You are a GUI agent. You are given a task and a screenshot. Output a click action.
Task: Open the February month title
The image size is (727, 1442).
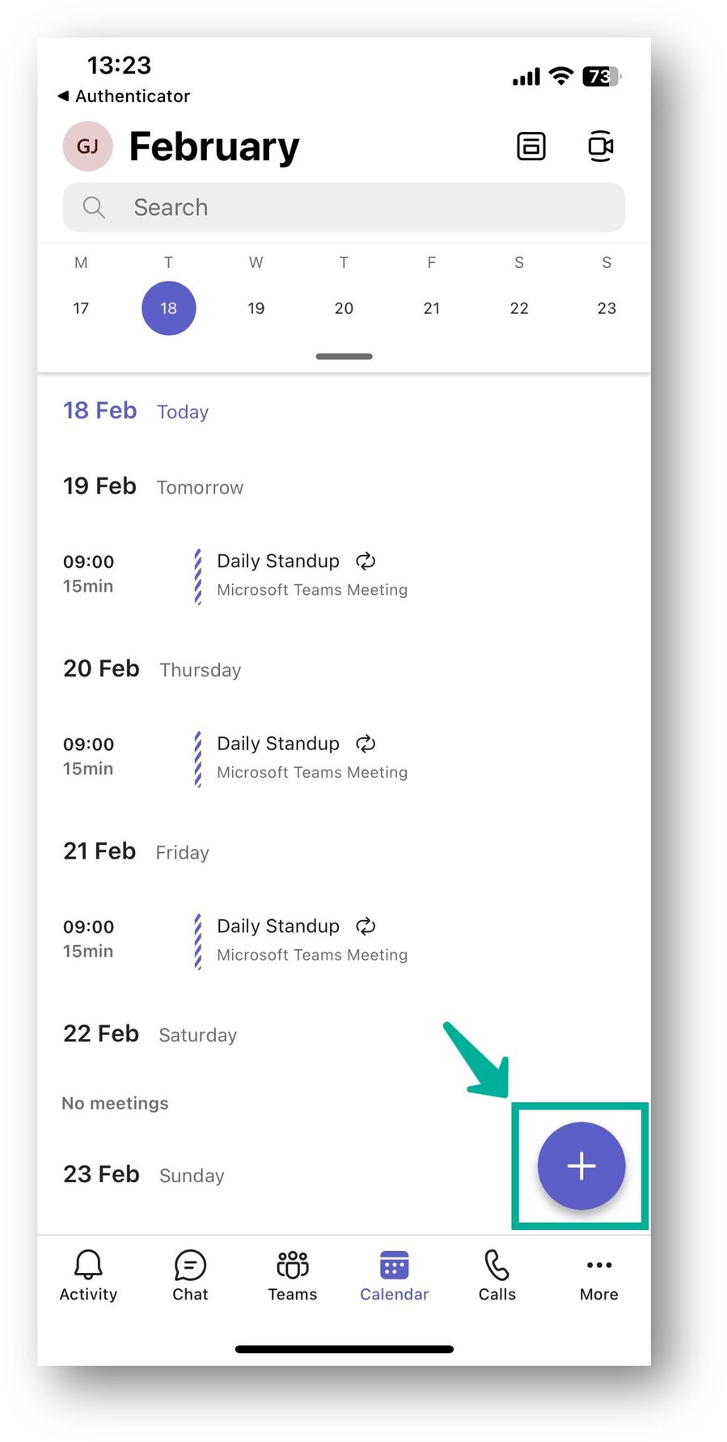click(213, 146)
